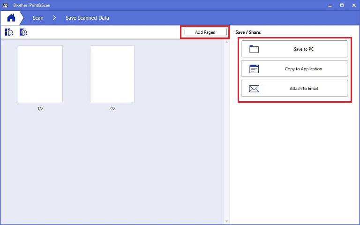
Task: Choose Save to PC
Action: (294, 49)
